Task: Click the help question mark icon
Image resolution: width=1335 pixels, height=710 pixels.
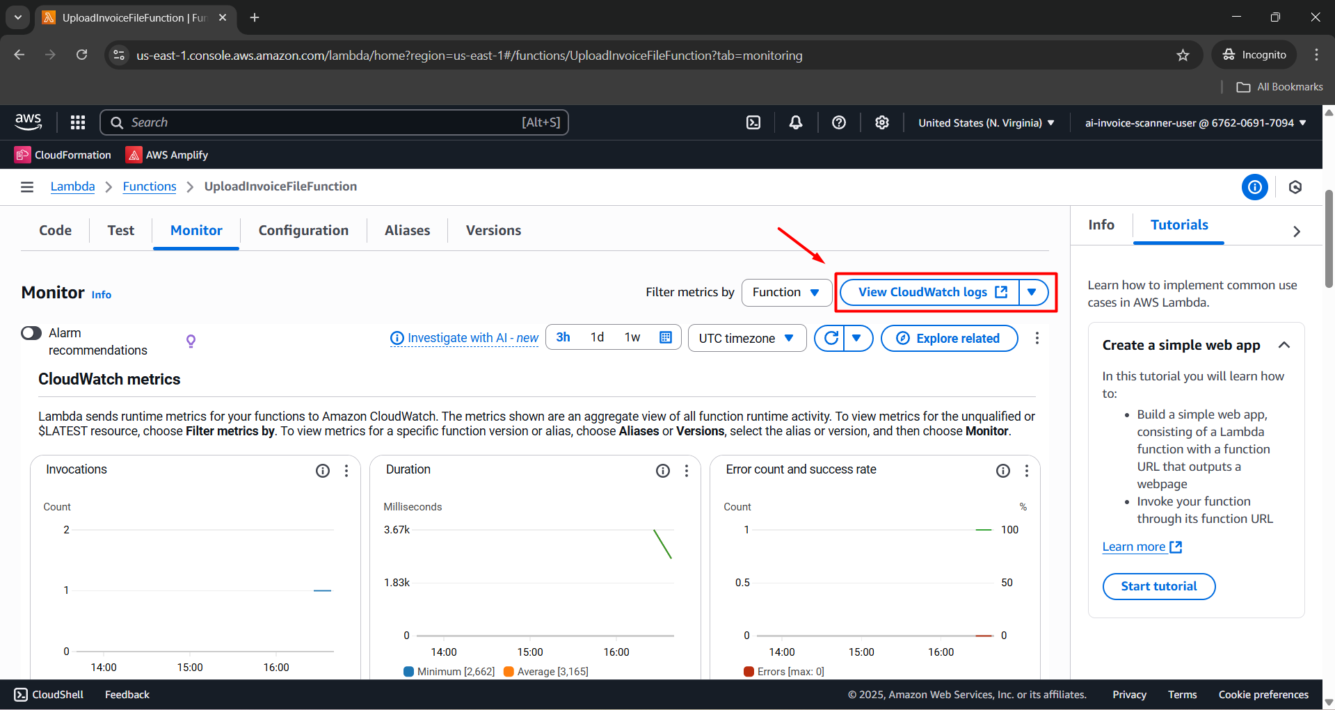Action: pyautogui.click(x=838, y=122)
